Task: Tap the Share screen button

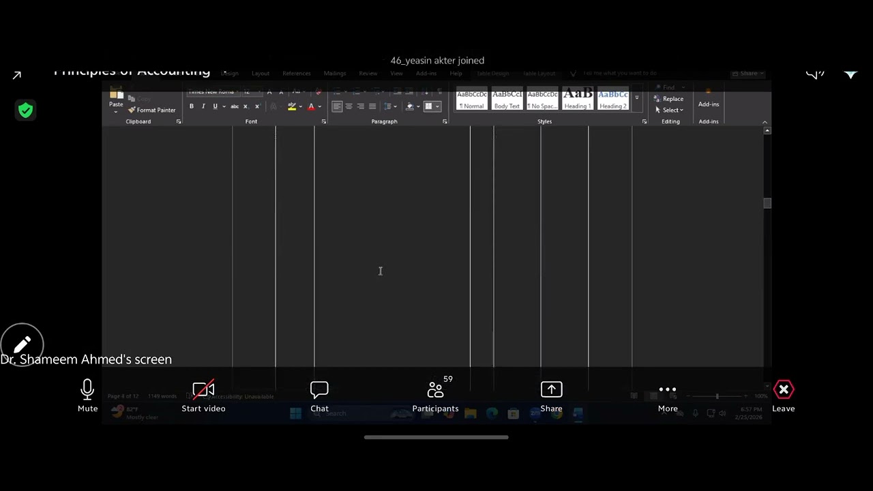Action: (x=551, y=396)
